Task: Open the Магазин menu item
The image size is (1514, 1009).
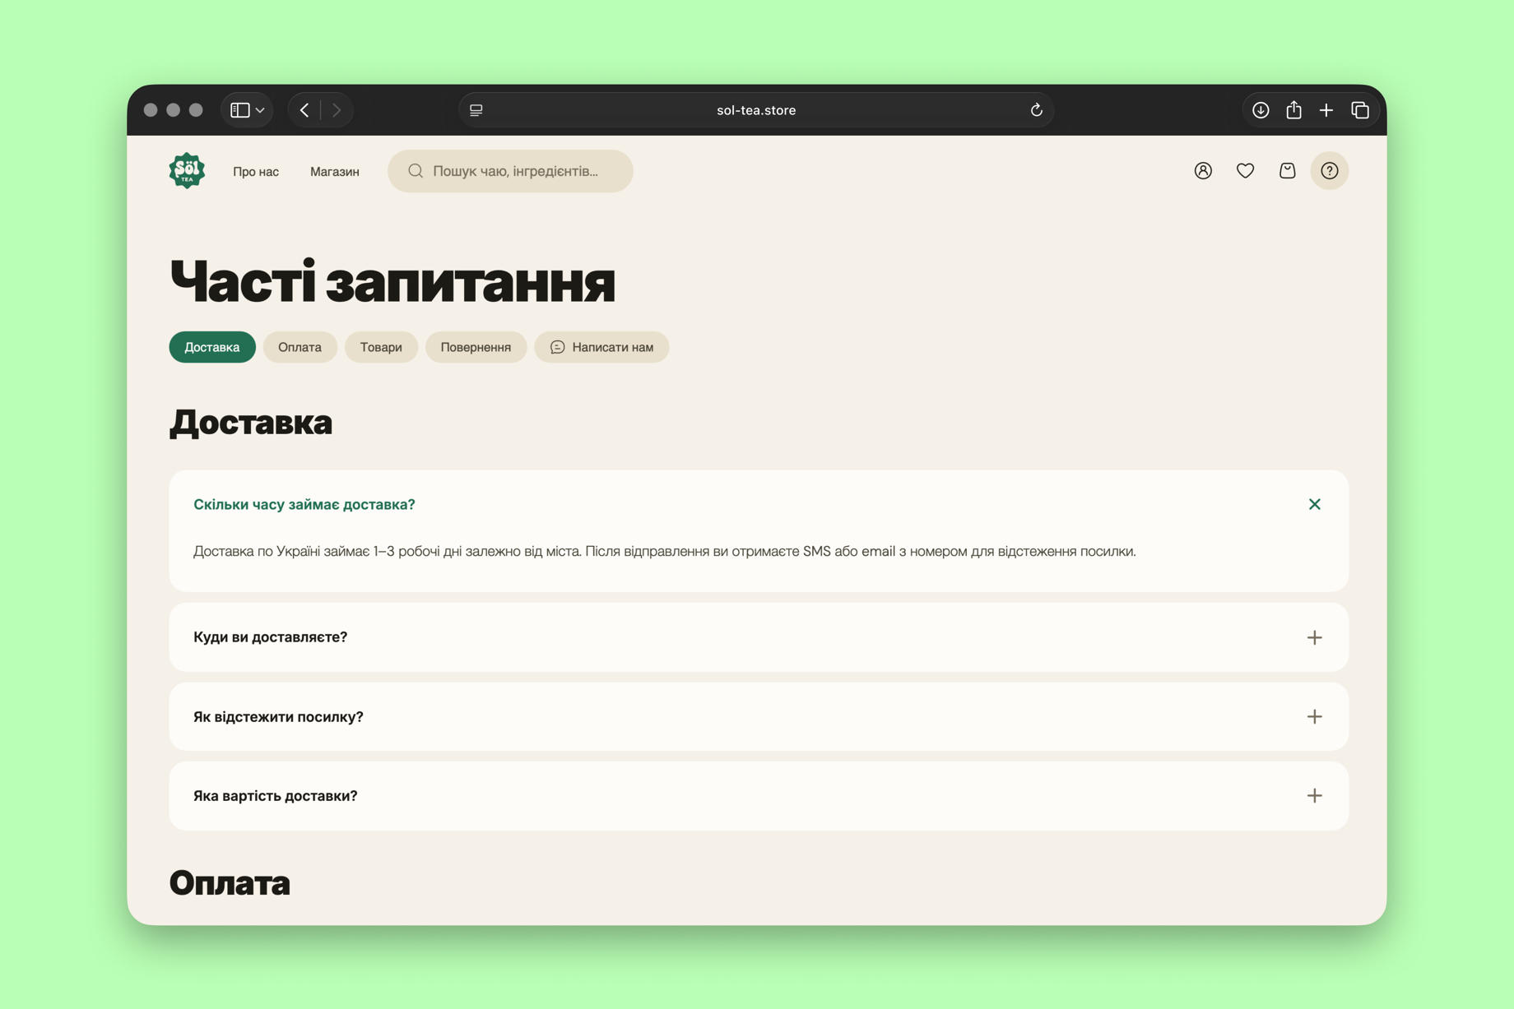Action: [335, 172]
